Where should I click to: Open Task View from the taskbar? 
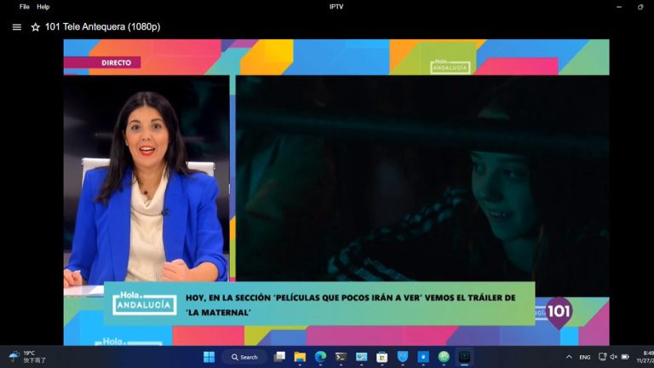(x=279, y=357)
